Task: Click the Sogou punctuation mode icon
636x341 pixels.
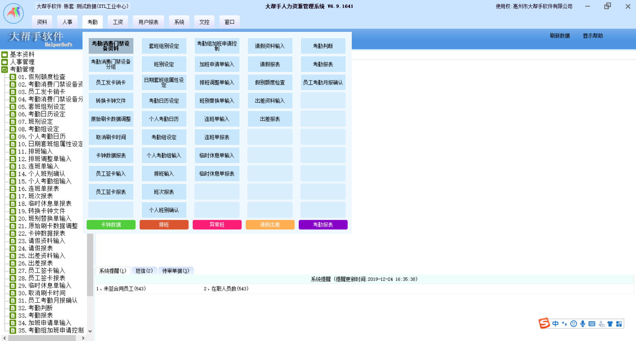Action: [x=564, y=324]
